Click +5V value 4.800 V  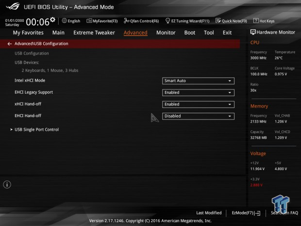pos(281,169)
